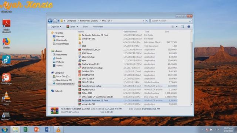Launch Firefox from the desktop icon
Viewport: 237px width, 133px height.
tap(6, 43)
